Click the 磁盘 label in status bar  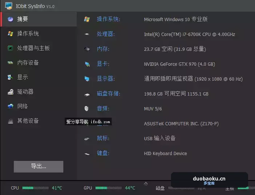(160, 188)
